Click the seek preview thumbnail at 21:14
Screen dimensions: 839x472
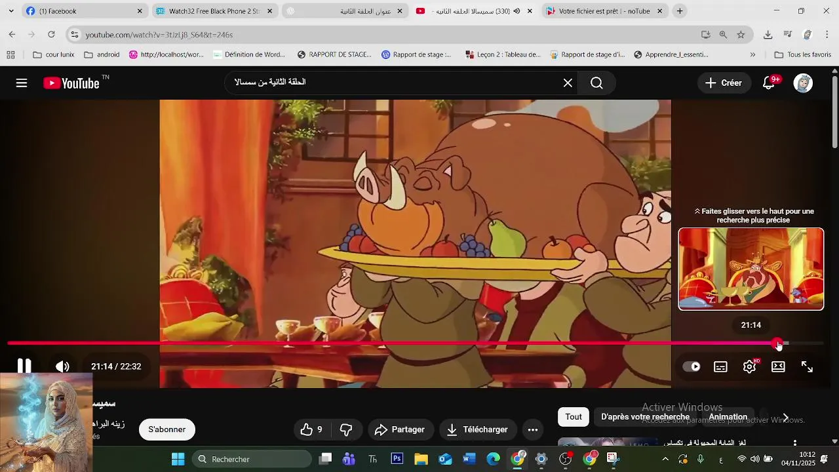point(751,269)
